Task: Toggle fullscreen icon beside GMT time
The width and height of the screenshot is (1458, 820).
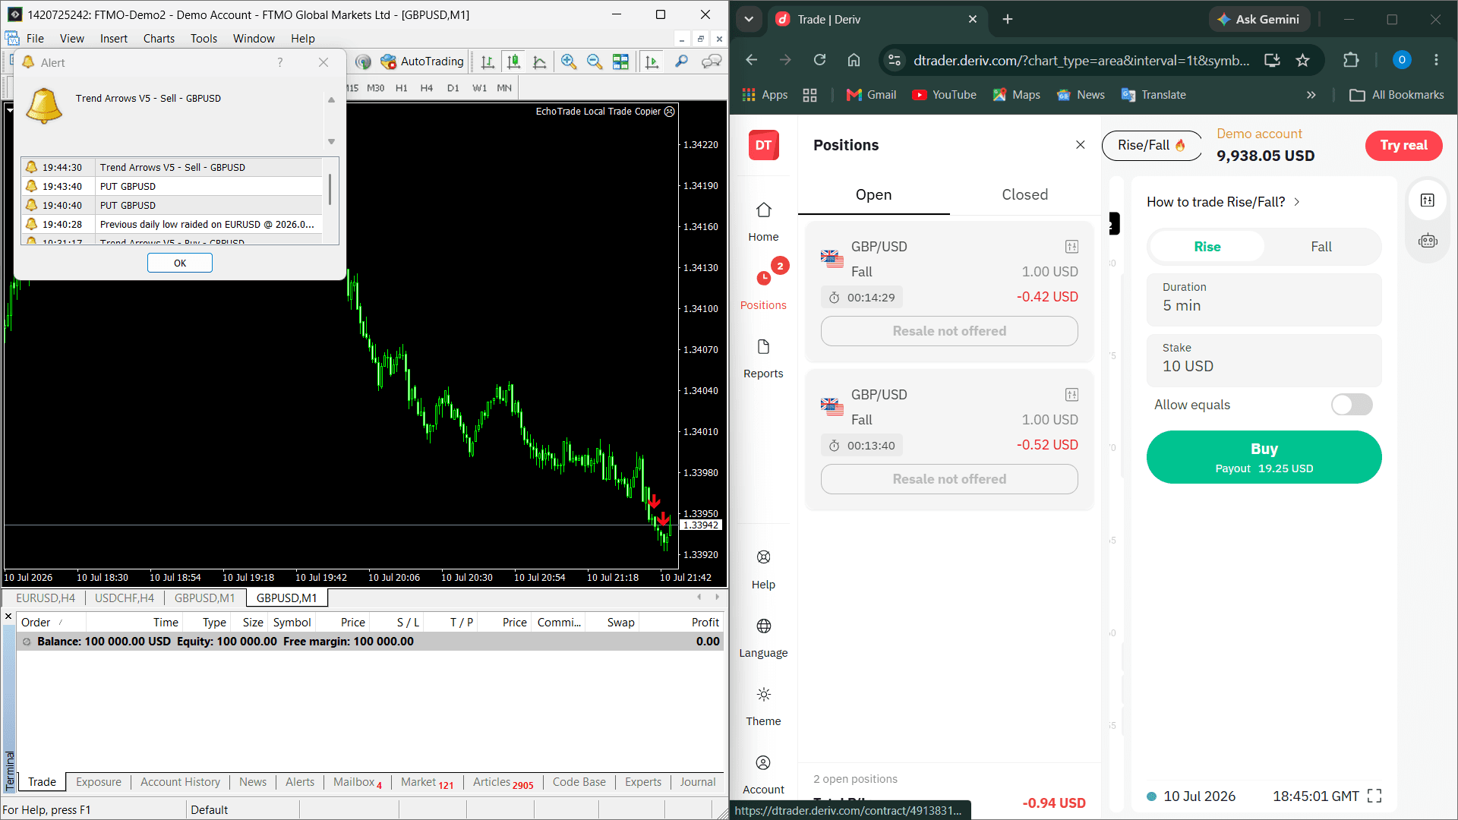Action: [1374, 796]
